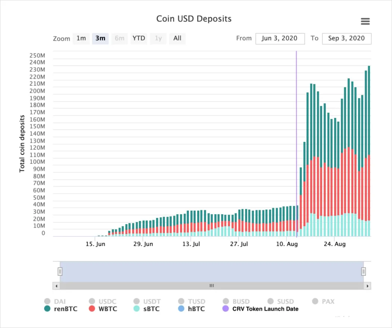Toggle the SUSD series legend
Viewport: 392px width, 328px height.
coord(281,301)
